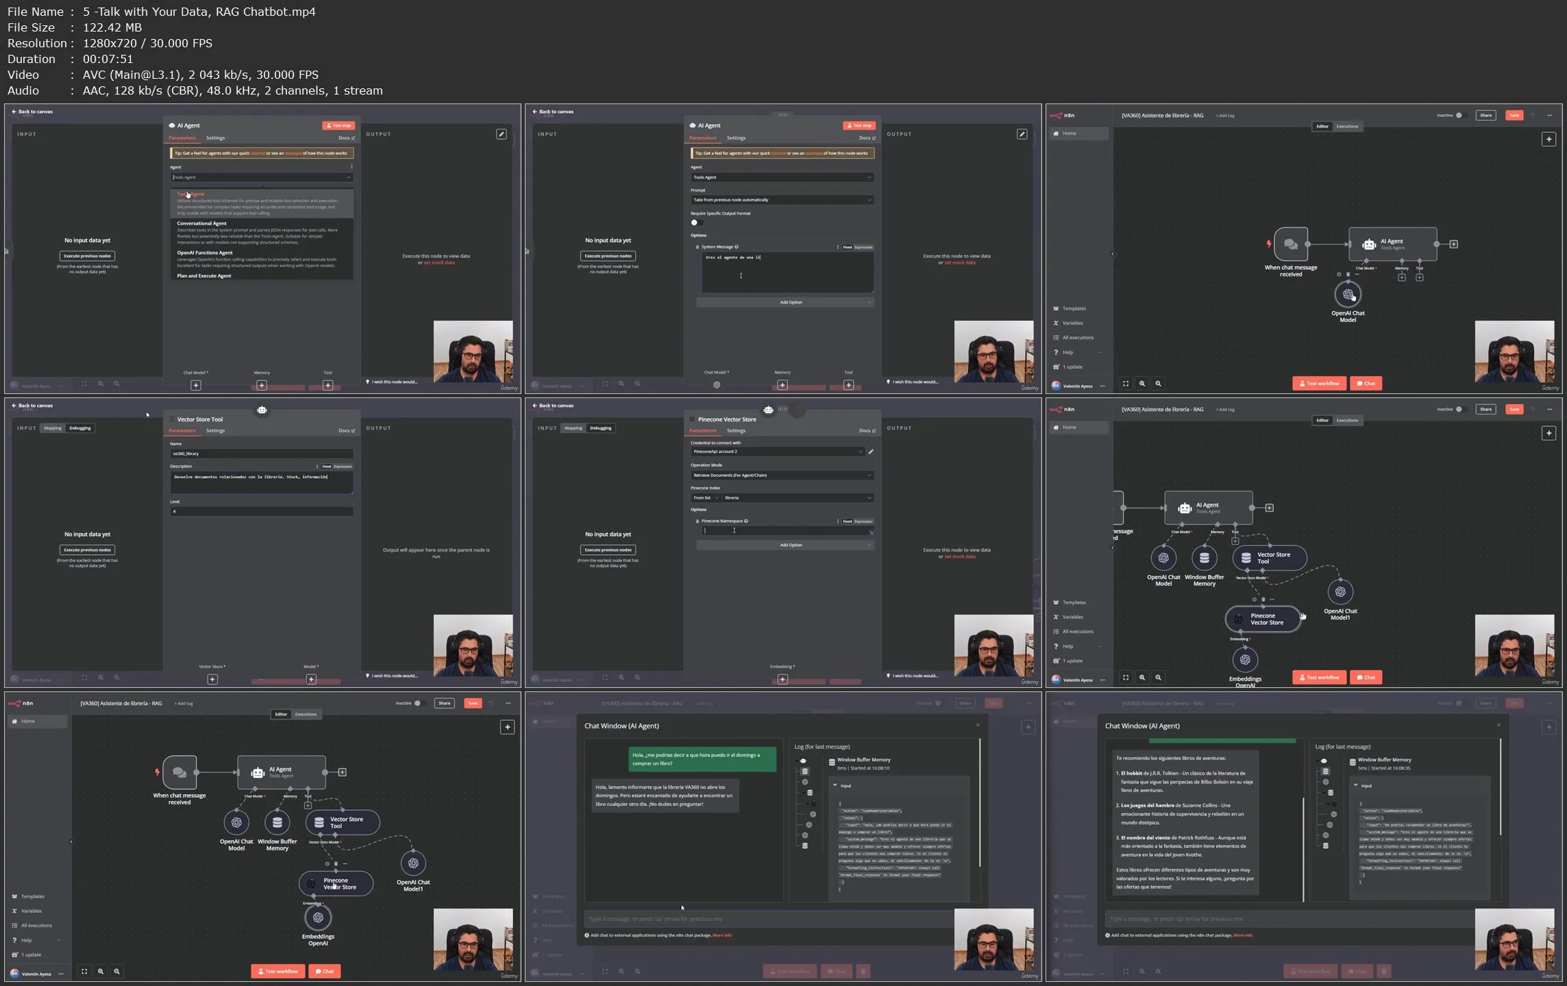
Task: Select Expression mode for Pinecone Namespace
Action: [x=863, y=521]
